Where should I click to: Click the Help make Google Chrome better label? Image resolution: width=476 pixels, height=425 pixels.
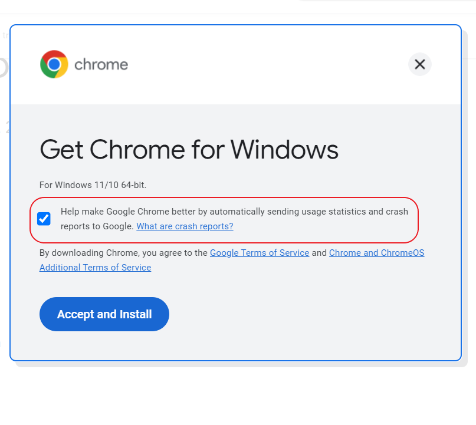tap(234, 219)
